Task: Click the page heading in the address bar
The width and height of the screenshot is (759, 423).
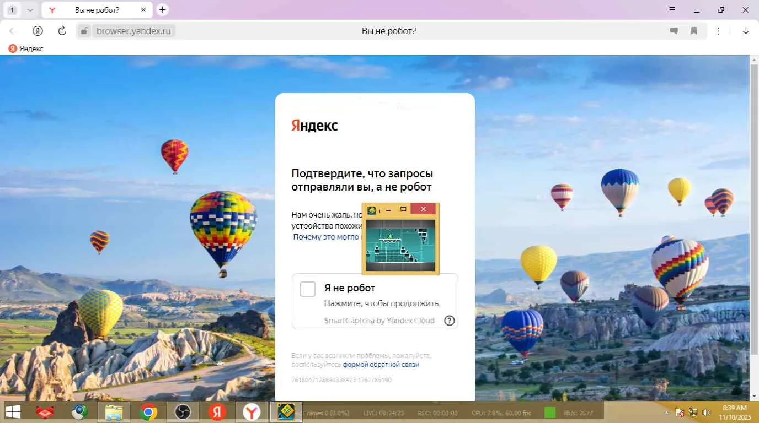Action: (x=389, y=31)
